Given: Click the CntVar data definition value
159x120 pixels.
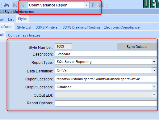Looking at the screenshot, I should click(x=62, y=70).
